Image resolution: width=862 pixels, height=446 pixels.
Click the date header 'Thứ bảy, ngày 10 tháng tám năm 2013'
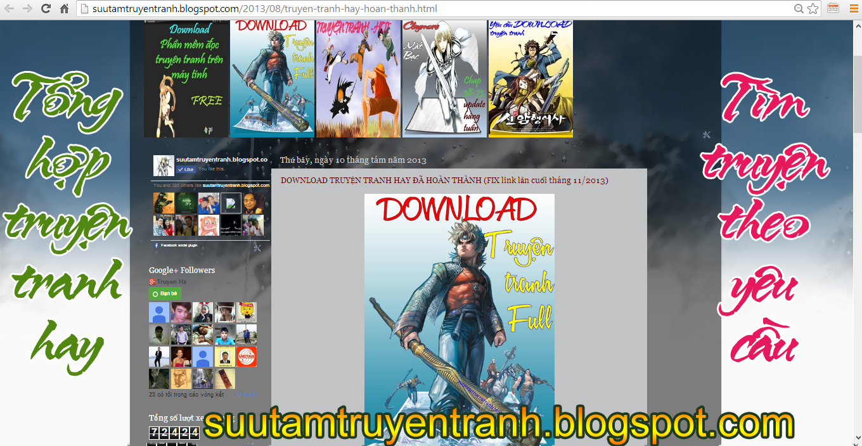(353, 160)
